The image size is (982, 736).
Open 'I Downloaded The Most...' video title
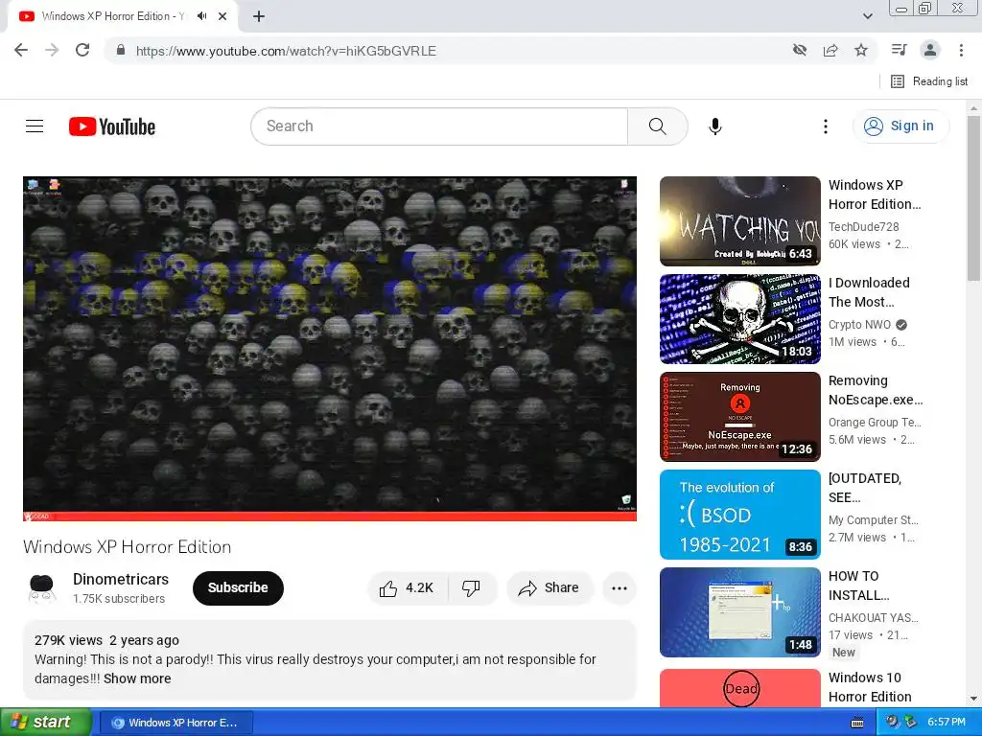pyautogui.click(x=869, y=292)
